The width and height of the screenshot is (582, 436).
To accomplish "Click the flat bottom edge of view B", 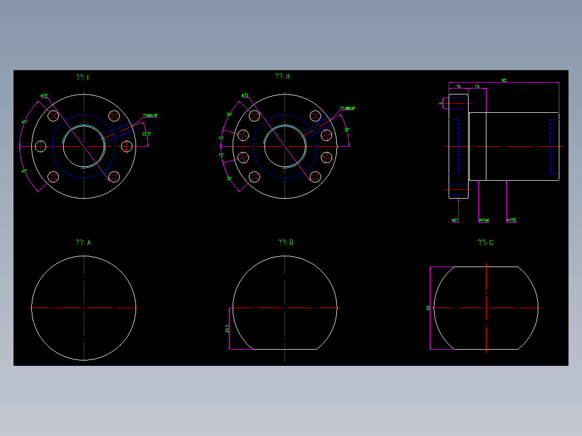I will (x=285, y=349).
